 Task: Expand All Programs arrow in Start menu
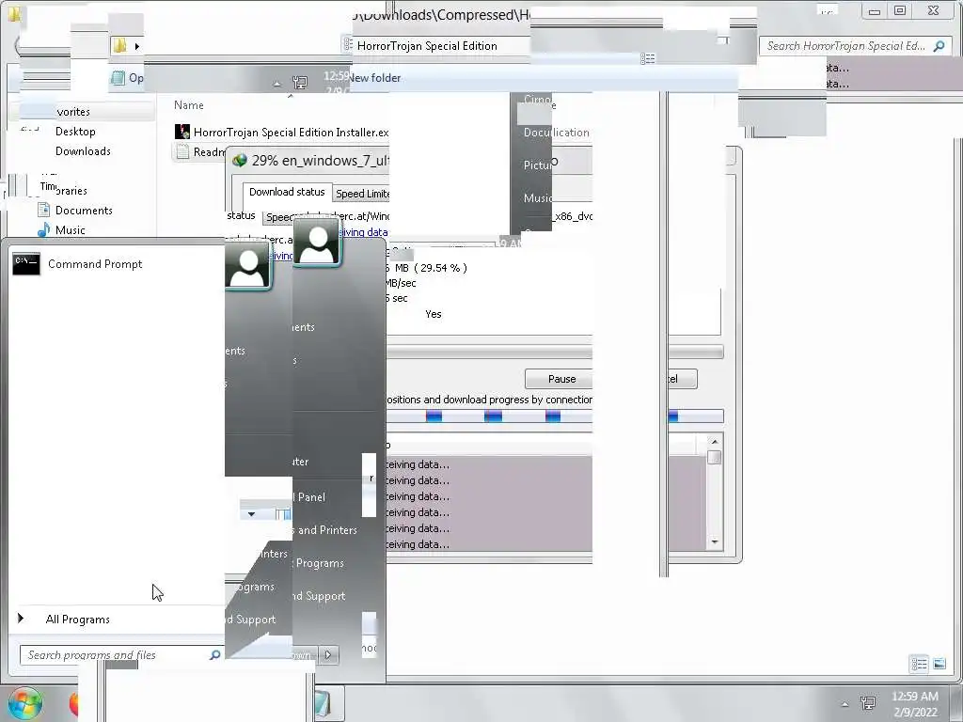pos(21,619)
